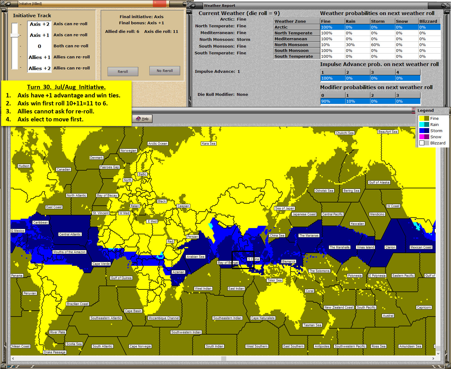
Task: Click the "Mozambique Channel" map label
Action: coord(164,318)
